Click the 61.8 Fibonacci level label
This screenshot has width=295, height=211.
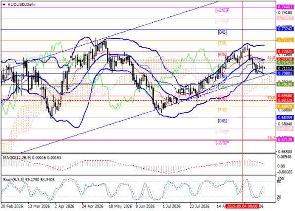pos(271,58)
